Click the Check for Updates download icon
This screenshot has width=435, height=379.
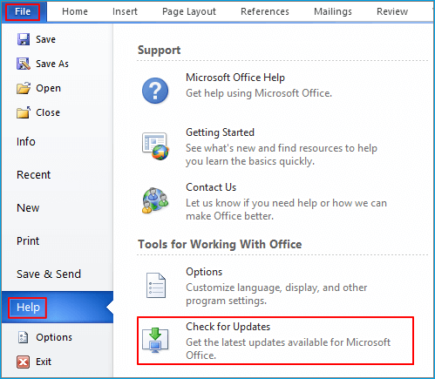pyautogui.click(x=155, y=341)
